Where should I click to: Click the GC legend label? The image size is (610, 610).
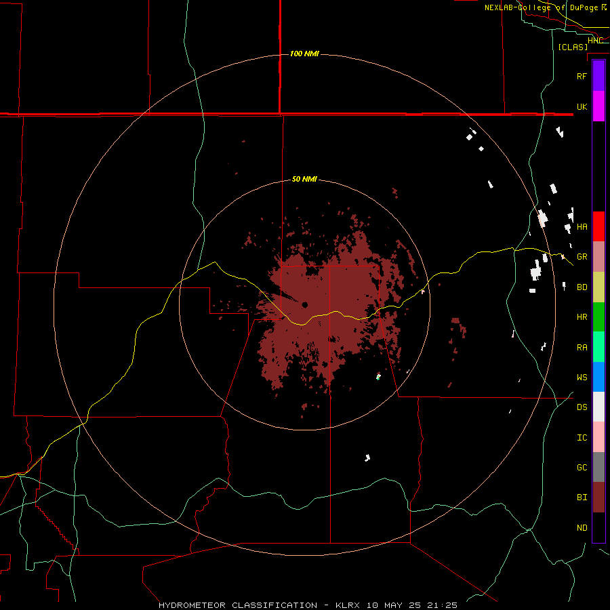tap(582, 468)
